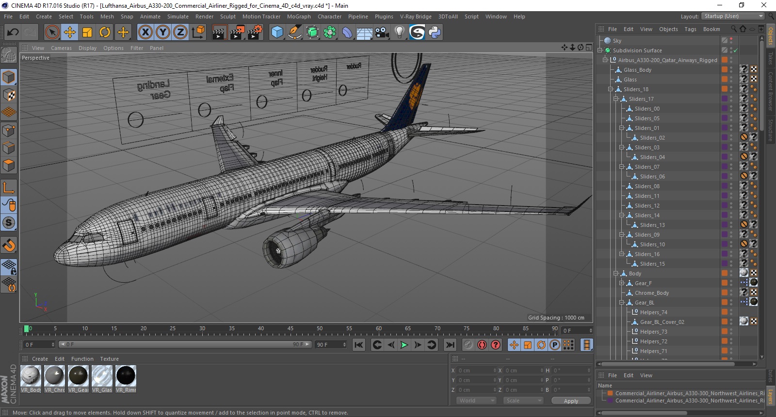The image size is (776, 417).
Task: Collapse the Body tree node
Action: point(616,273)
